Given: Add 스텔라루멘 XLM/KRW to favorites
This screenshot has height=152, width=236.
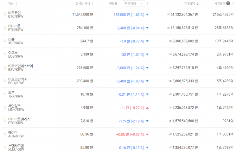Looking at the screenshot, I should (5, 147).
